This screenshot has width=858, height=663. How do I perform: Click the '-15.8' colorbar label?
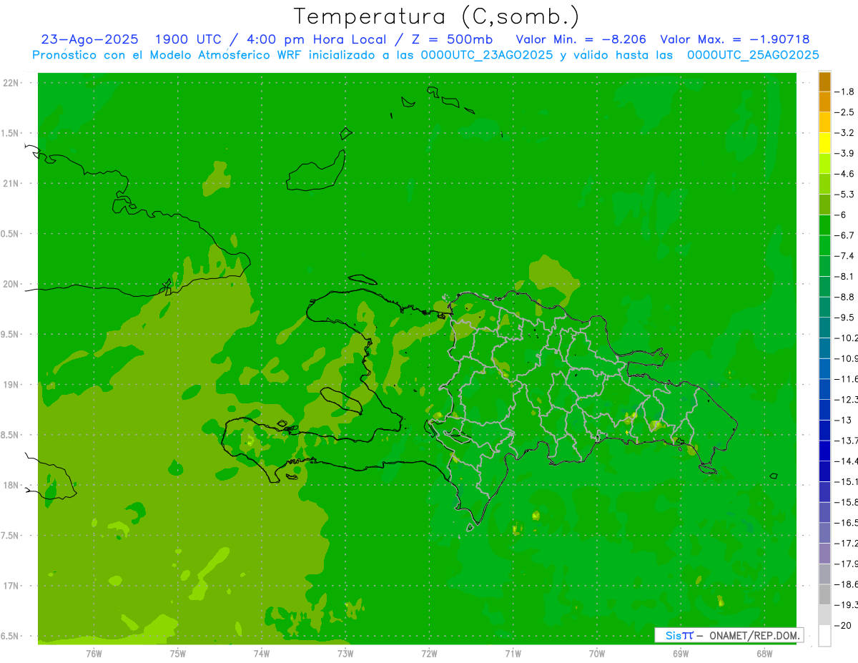tap(847, 503)
